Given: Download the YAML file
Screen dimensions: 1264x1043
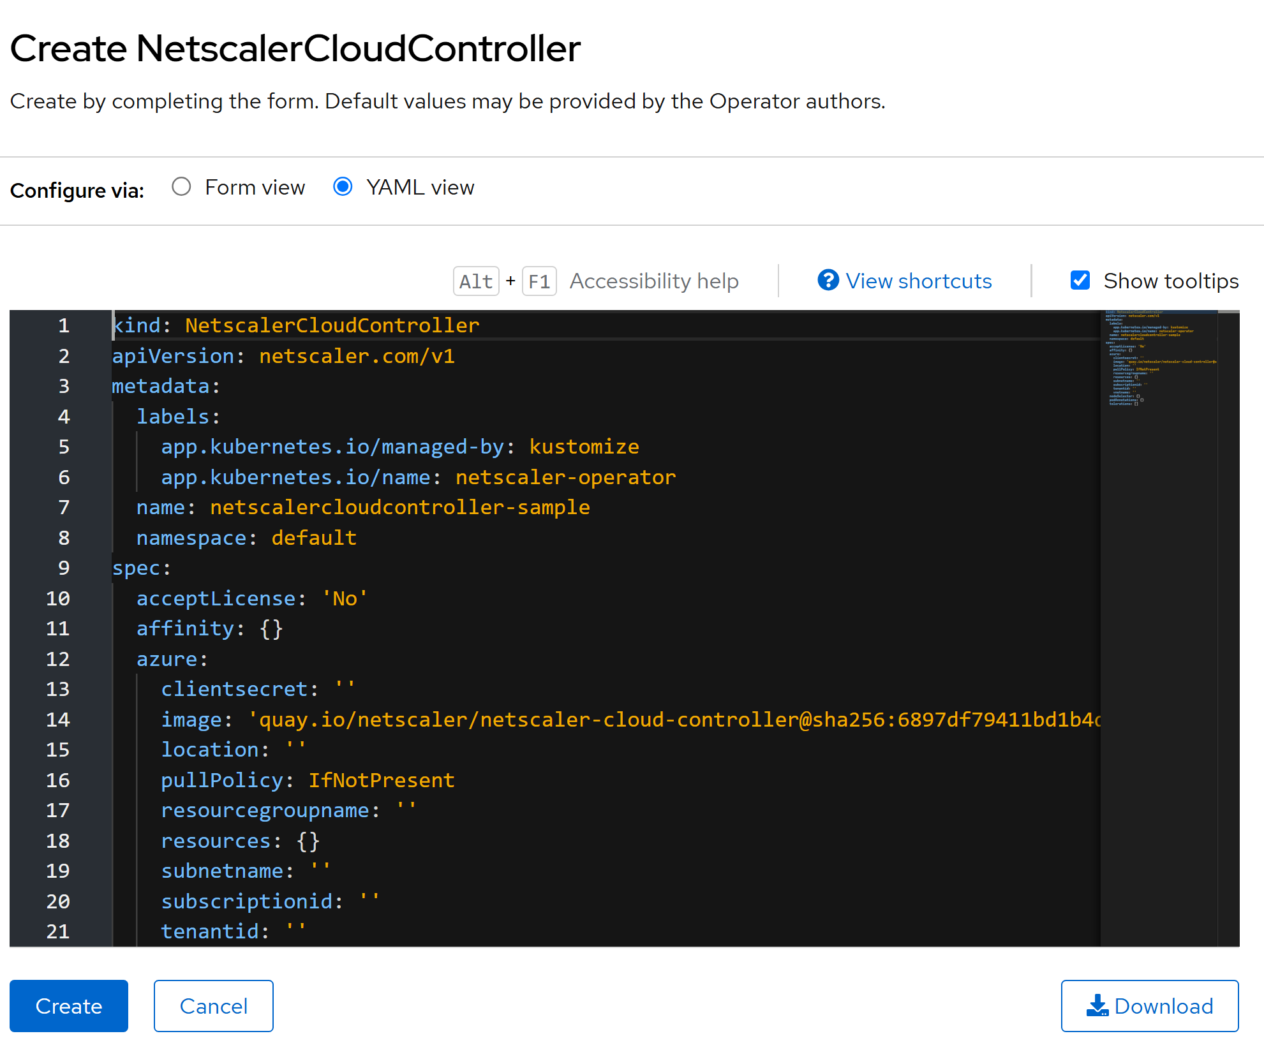Looking at the screenshot, I should coord(1150,1006).
